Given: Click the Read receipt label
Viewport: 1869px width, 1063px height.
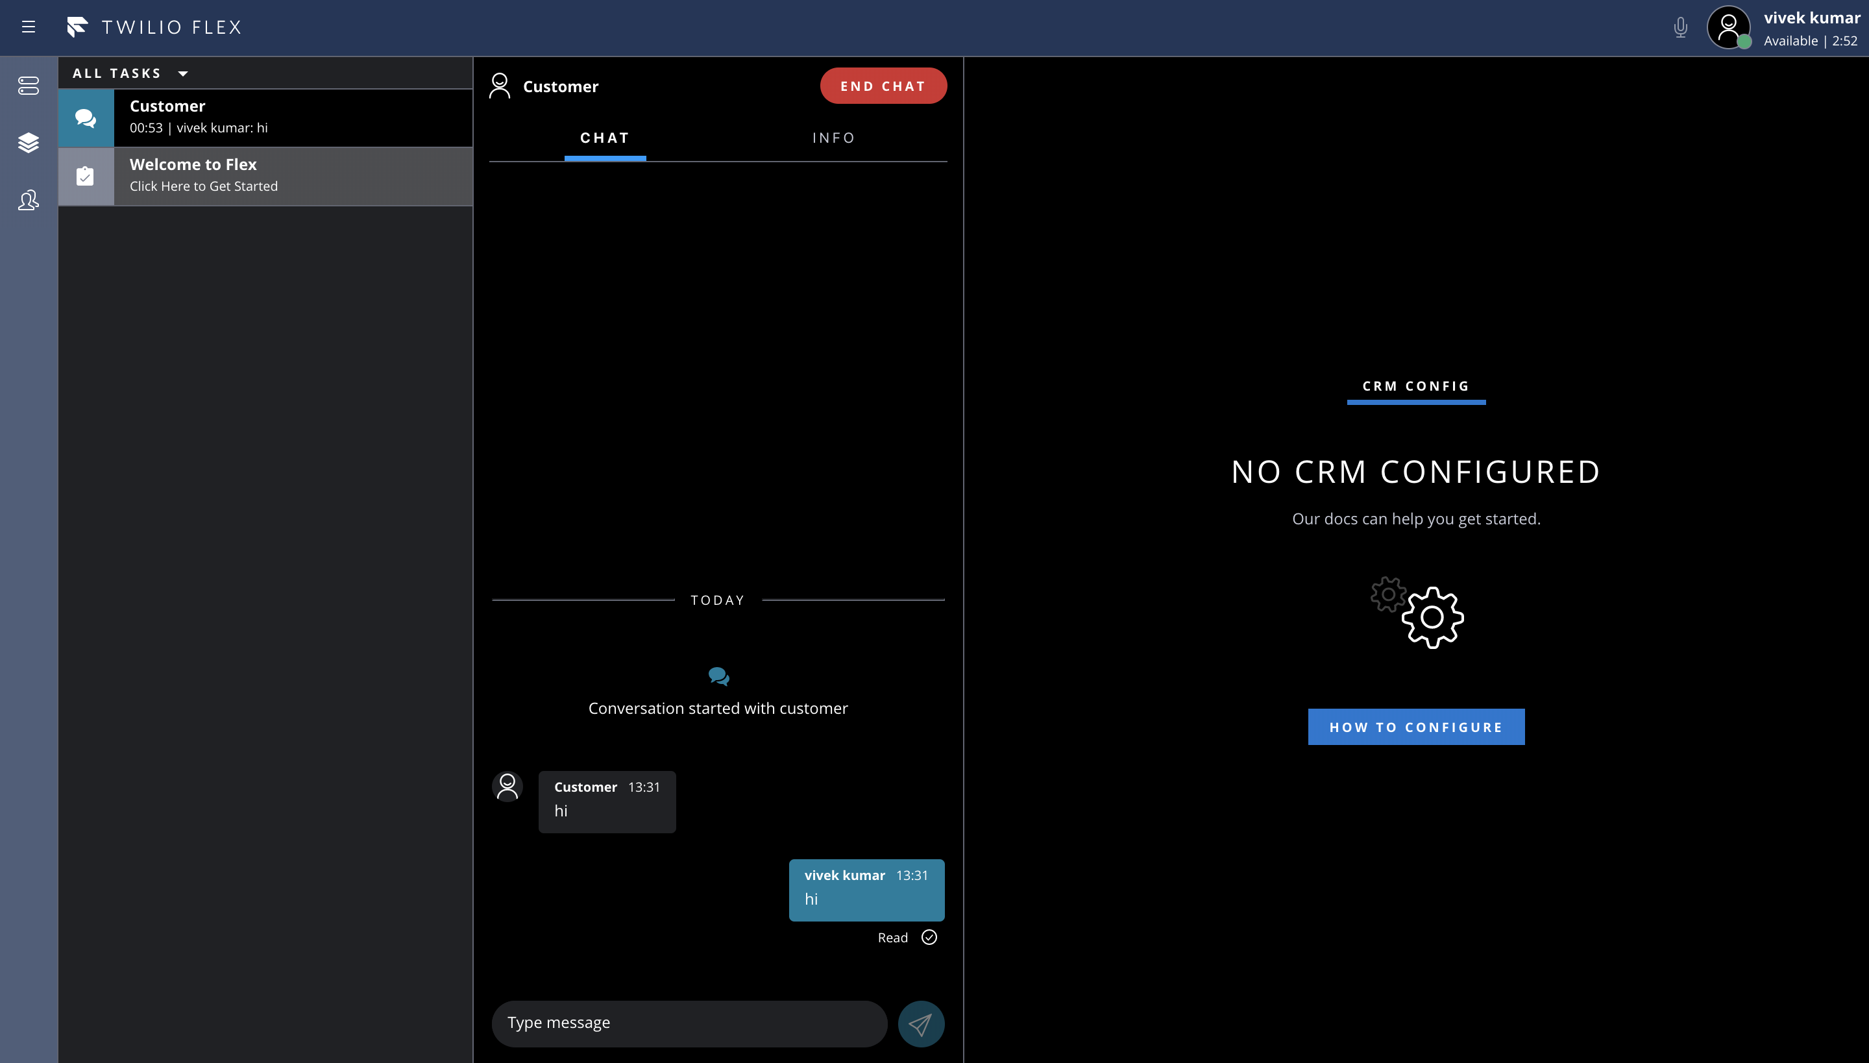Looking at the screenshot, I should coord(893,937).
